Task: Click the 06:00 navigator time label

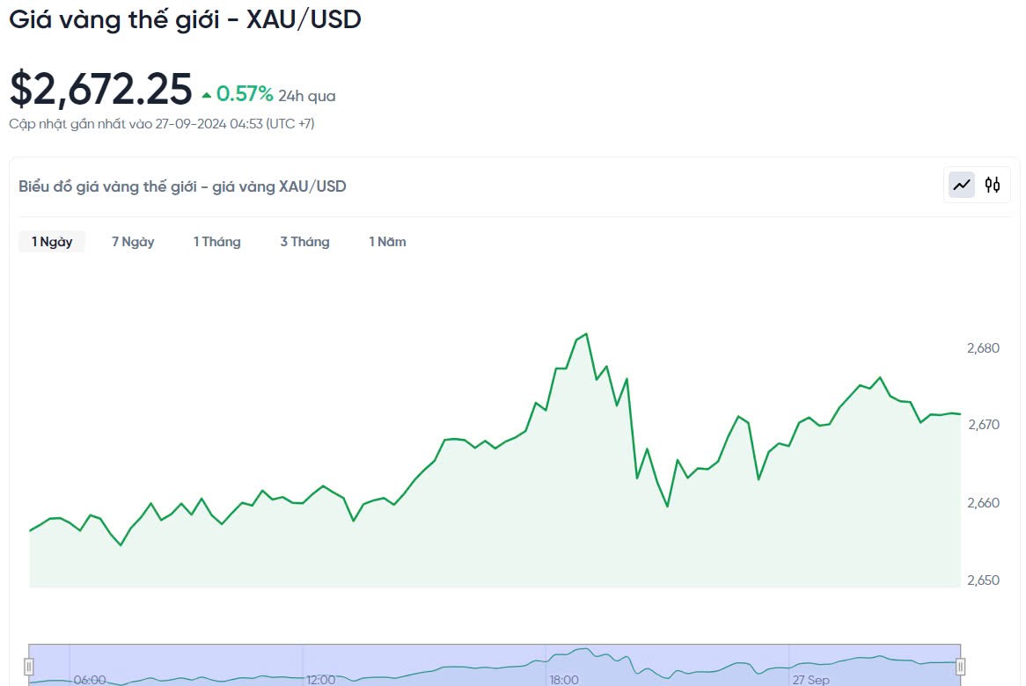Action: (90, 680)
